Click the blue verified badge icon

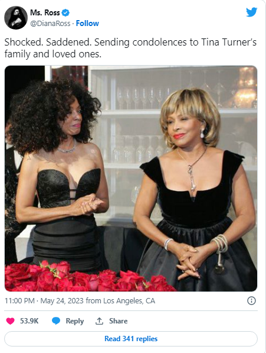65,13
